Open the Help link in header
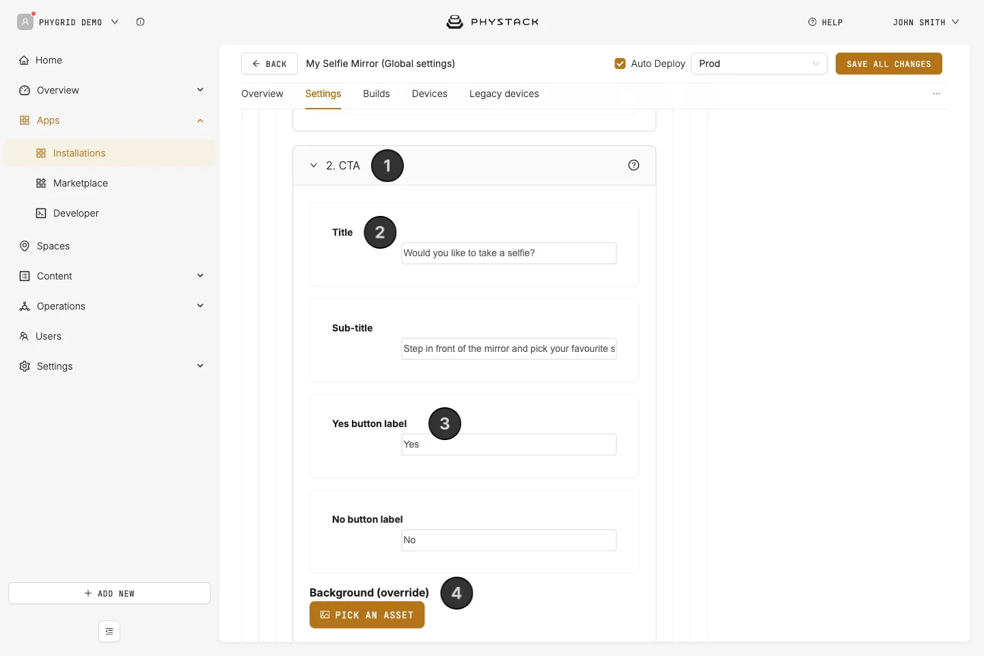The width and height of the screenshot is (984, 656). pos(825,23)
